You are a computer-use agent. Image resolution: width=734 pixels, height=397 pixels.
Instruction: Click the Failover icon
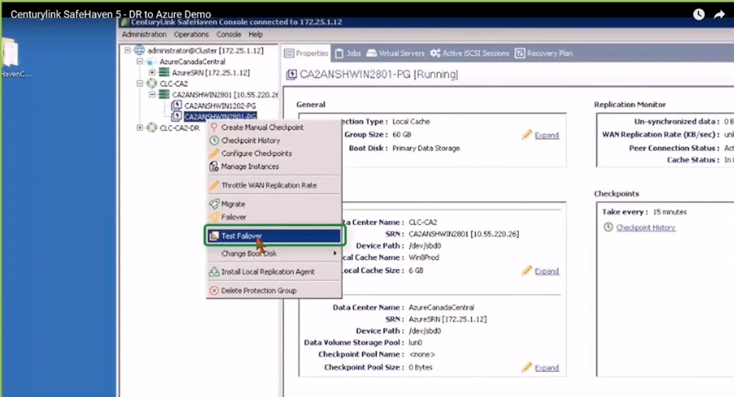[214, 217]
